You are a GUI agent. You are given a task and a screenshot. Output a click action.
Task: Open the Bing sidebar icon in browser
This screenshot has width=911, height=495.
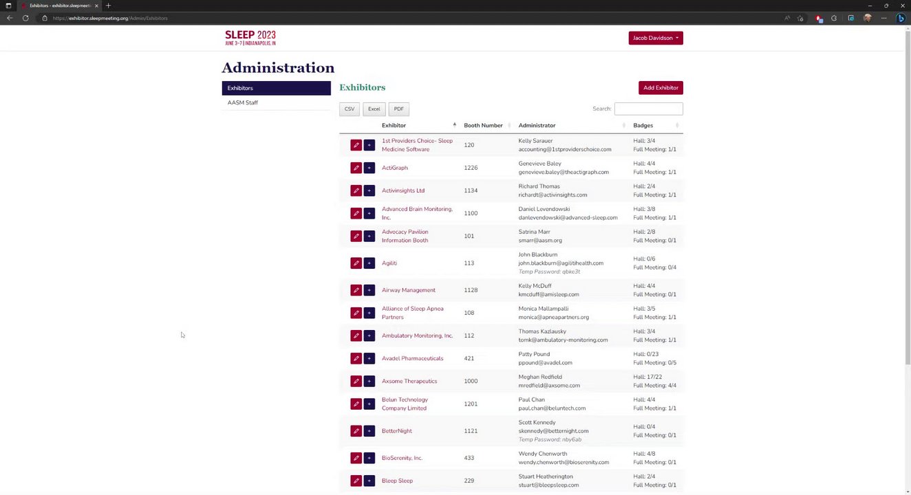click(901, 18)
